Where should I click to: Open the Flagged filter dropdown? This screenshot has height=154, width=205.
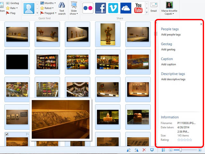click(x=48, y=13)
